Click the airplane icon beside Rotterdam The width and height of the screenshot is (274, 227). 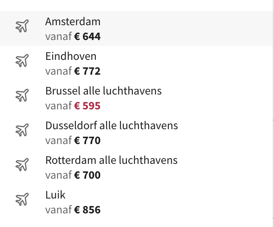[x=22, y=165]
